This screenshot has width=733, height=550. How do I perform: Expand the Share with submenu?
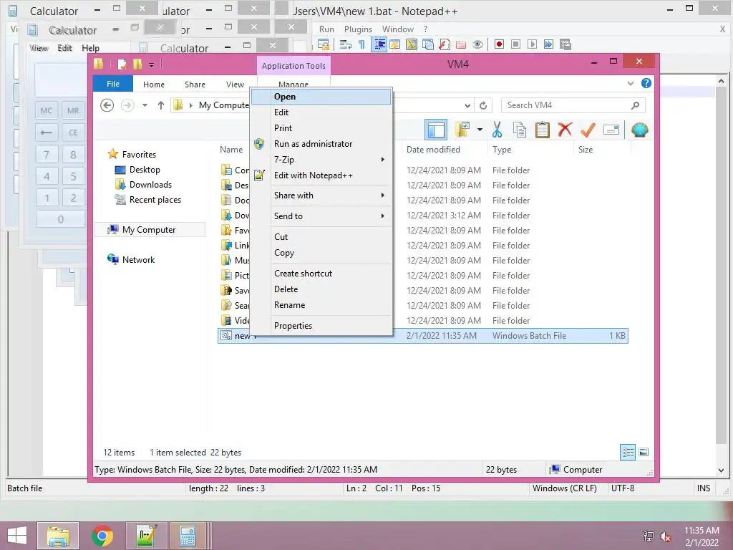(321, 196)
